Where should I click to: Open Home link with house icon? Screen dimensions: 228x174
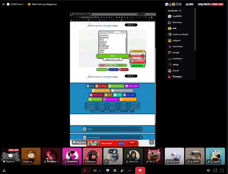point(90,86)
